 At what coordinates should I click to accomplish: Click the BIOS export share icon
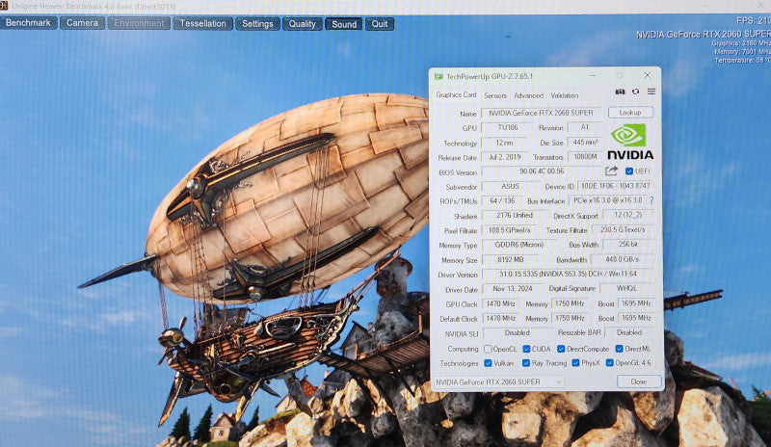pos(611,171)
